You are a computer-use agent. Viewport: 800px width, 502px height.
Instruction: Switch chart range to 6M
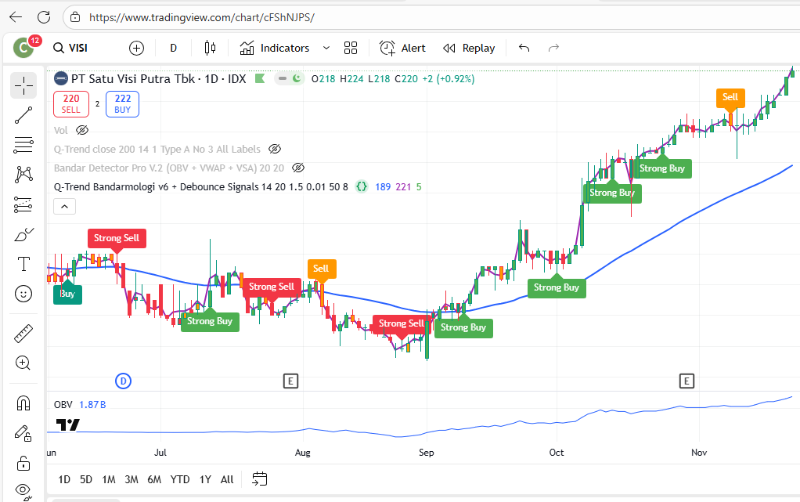(154, 479)
